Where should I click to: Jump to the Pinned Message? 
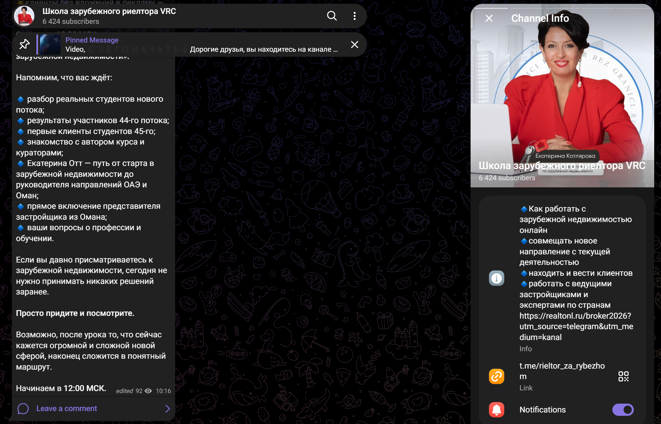pyautogui.click(x=189, y=45)
